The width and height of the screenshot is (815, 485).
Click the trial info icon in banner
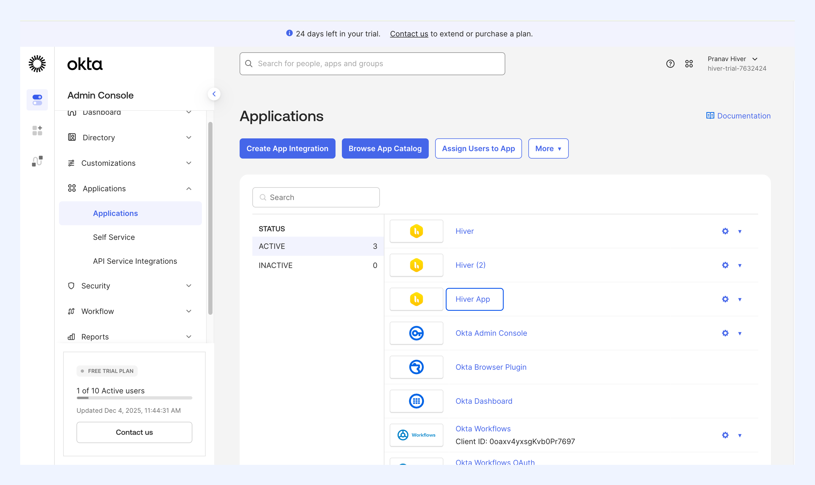click(x=289, y=33)
